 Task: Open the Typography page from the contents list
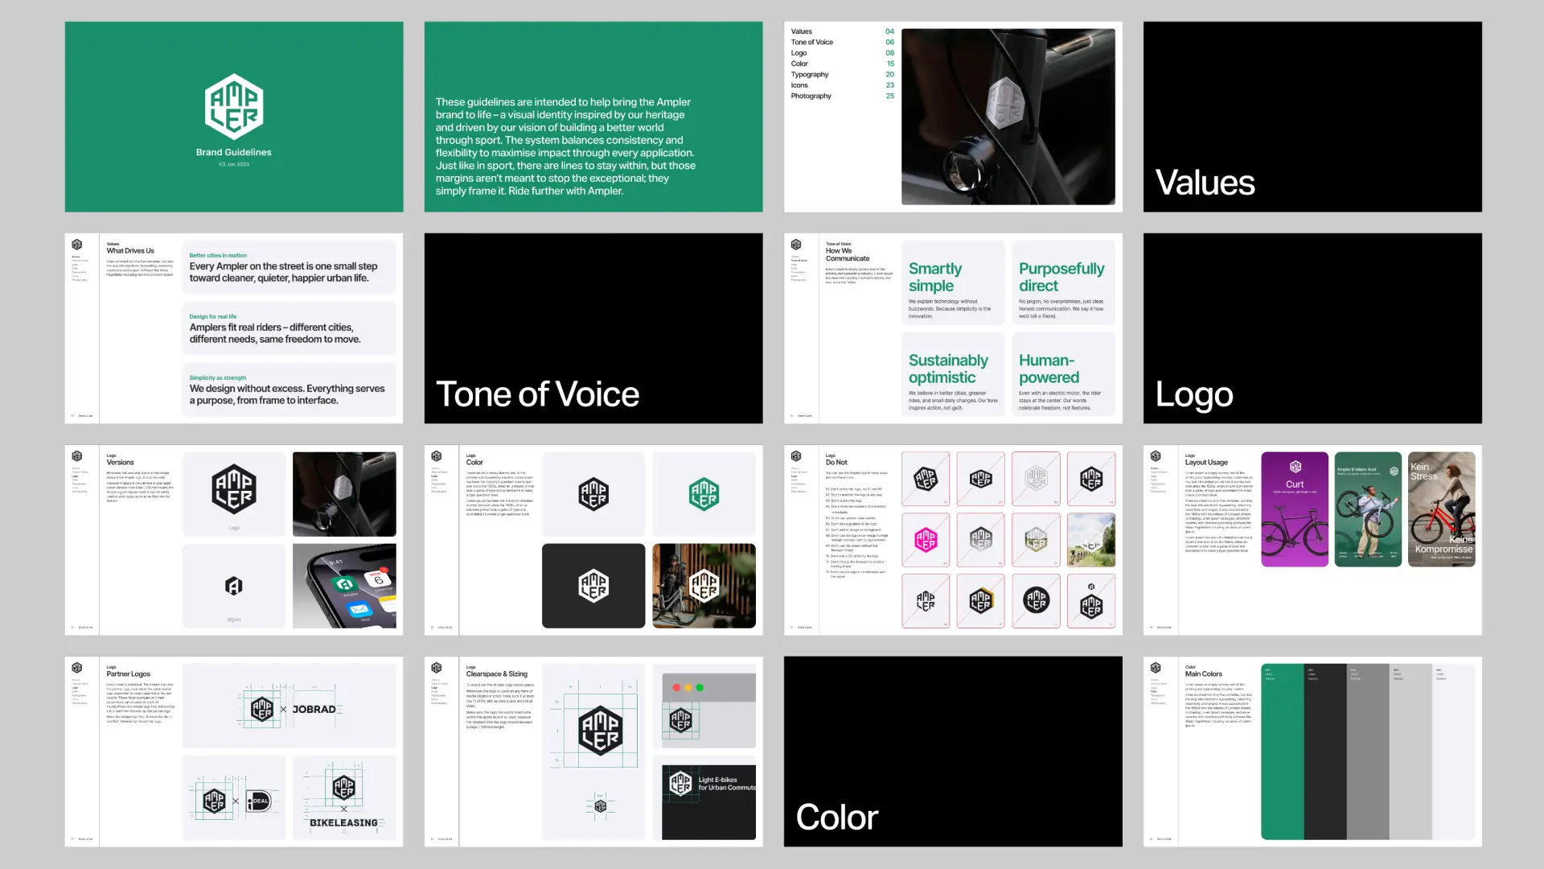[810, 74]
